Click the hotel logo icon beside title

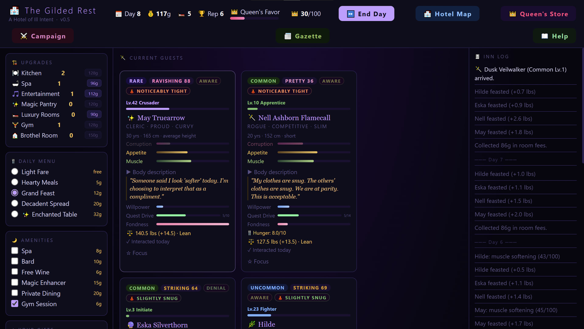(x=14, y=11)
